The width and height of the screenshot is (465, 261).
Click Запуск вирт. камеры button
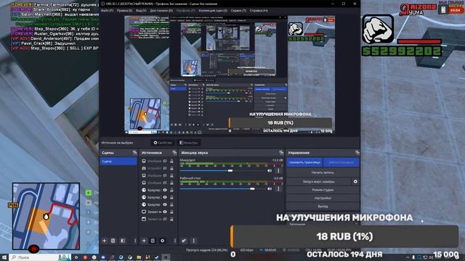tap(318, 181)
